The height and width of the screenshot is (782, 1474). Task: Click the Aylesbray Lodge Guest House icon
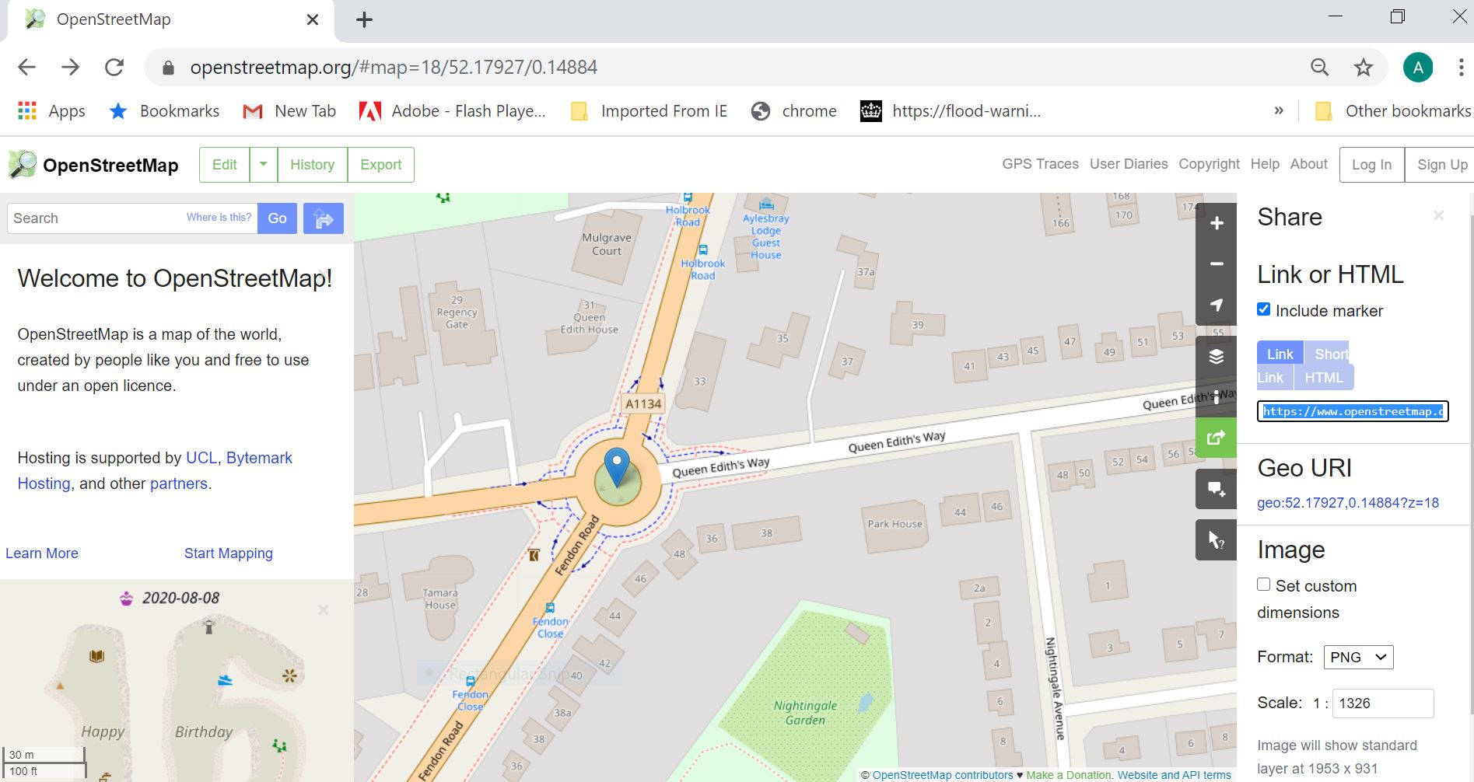(x=766, y=204)
